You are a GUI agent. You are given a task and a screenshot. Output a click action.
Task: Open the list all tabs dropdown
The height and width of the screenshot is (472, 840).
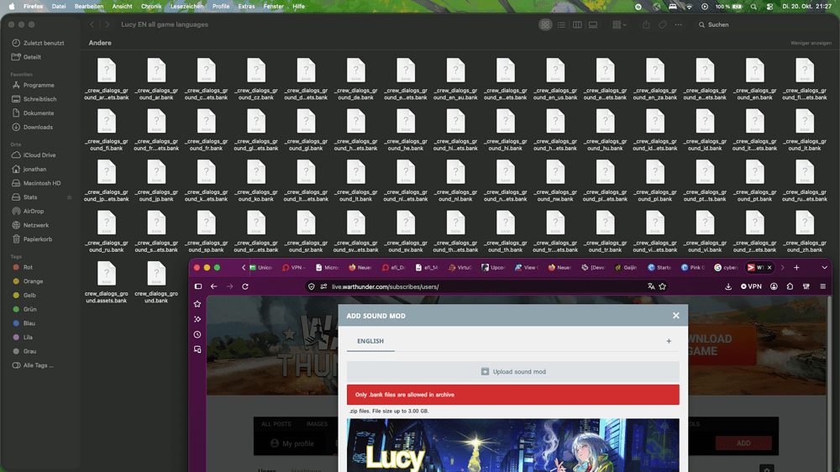pyautogui.click(x=825, y=267)
